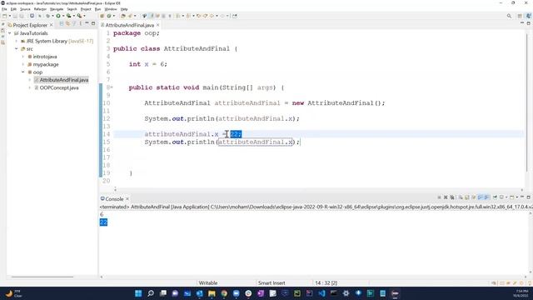Toggle Show Console on error output
This screenshot has height=300, width=533.
486,197
